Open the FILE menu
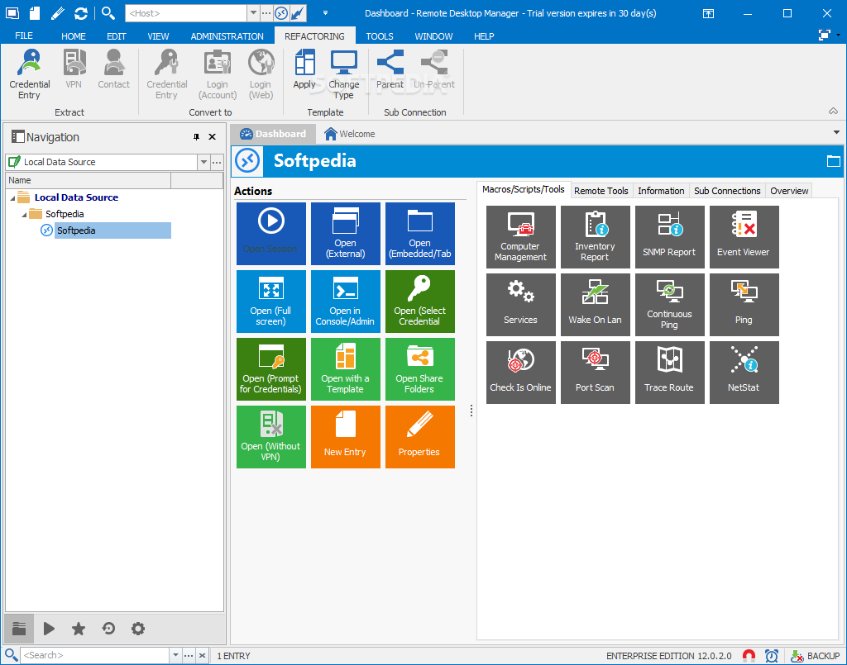Viewport: 847px width, 665px height. (x=24, y=36)
